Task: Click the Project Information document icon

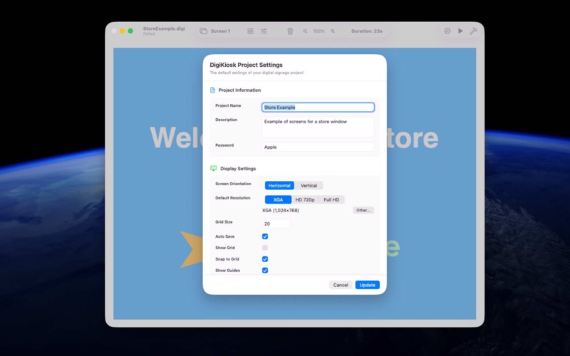Action: (212, 90)
